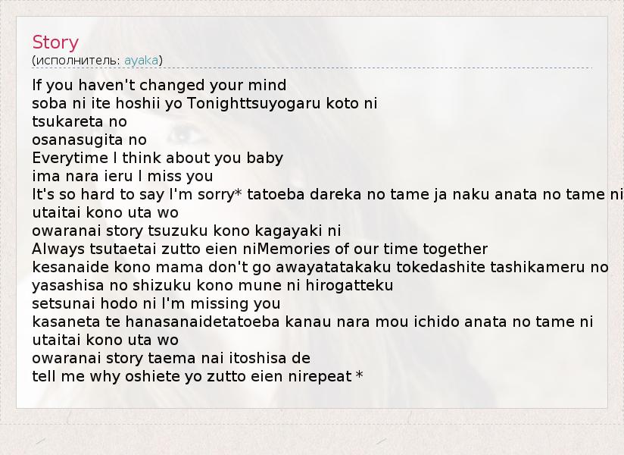Click the lyric line "osanasugita no"

coord(89,140)
